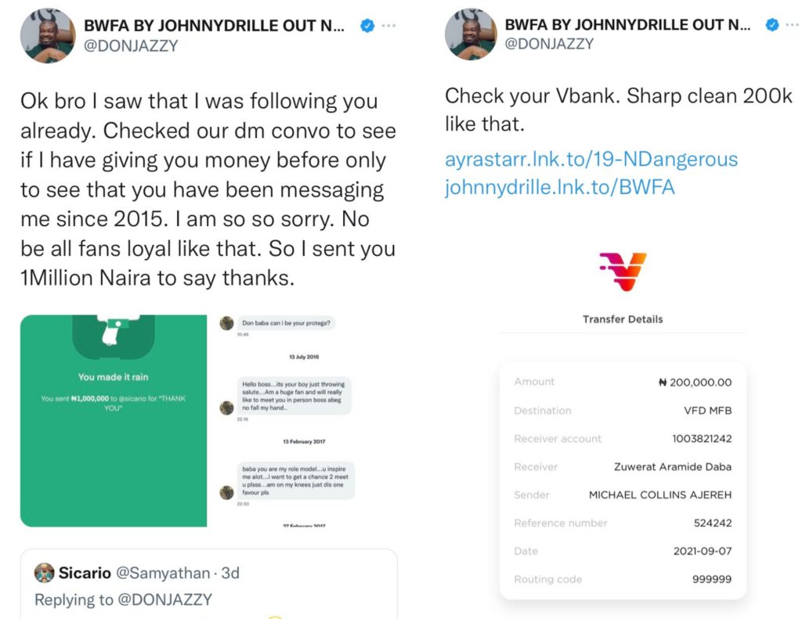Open the left tweet's three-dot menu
Screen dimensions: 802x619
tap(388, 26)
